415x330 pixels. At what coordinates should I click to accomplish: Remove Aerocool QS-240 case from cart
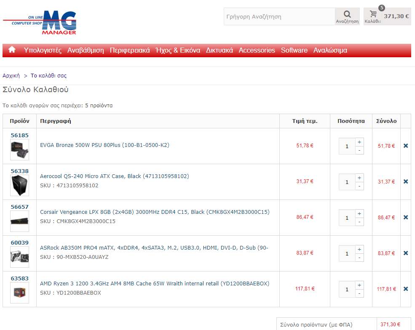pyautogui.click(x=406, y=181)
